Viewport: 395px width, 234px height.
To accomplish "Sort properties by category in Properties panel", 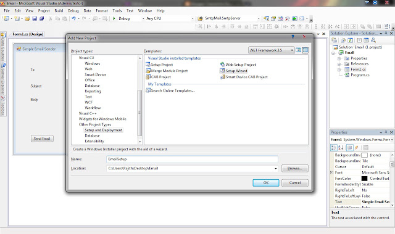I will click(333, 148).
